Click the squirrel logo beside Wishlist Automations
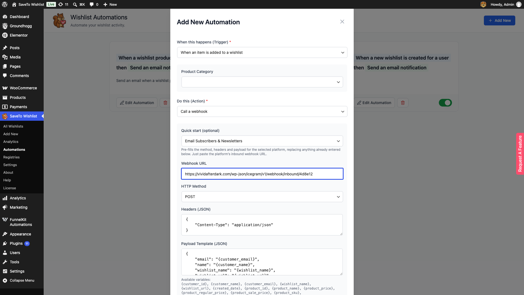 tap(59, 20)
